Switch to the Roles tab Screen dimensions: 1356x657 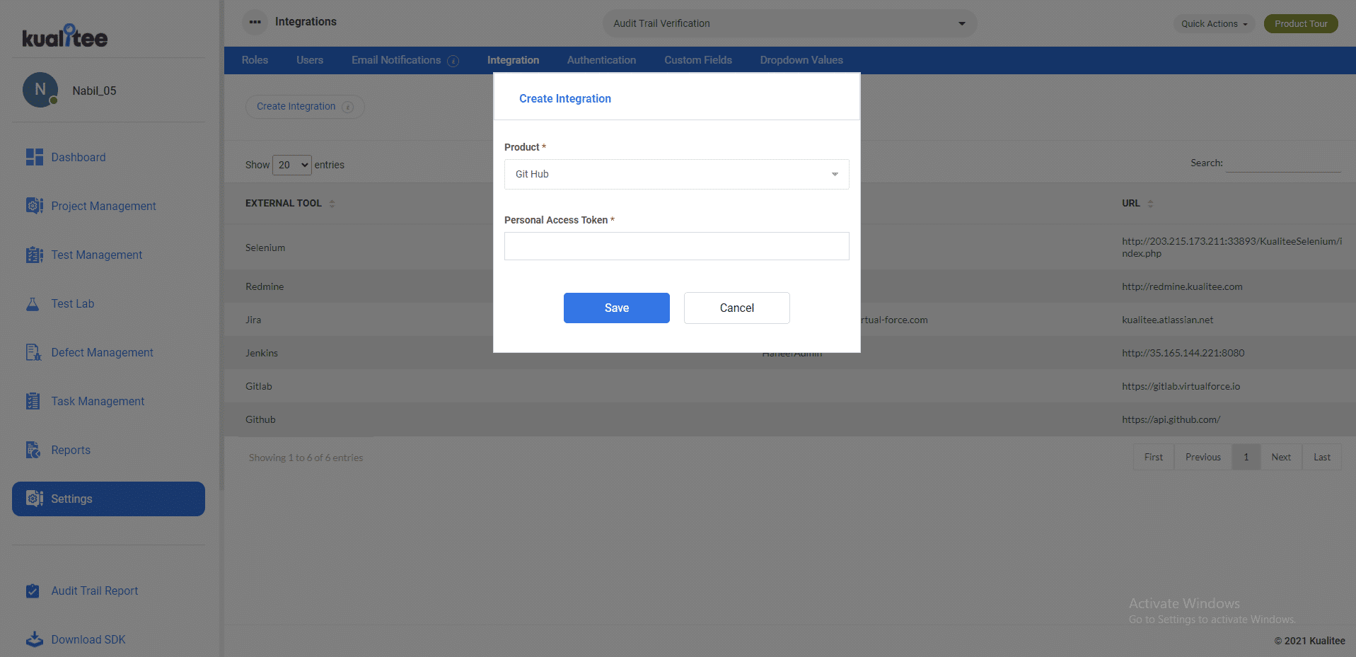coord(255,60)
